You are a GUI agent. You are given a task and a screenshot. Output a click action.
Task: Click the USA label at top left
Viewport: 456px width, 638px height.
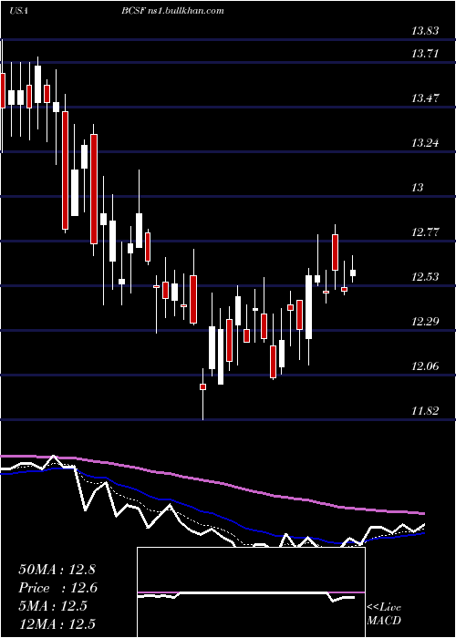[x=18, y=11]
